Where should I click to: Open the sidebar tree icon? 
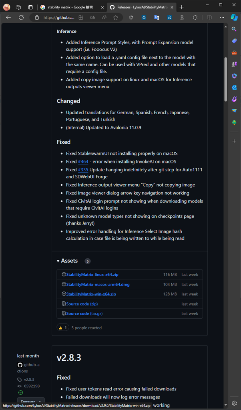[234, 123]
